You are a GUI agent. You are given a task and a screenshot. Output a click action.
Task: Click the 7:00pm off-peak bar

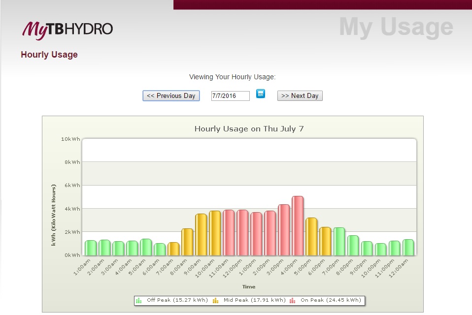(x=339, y=242)
